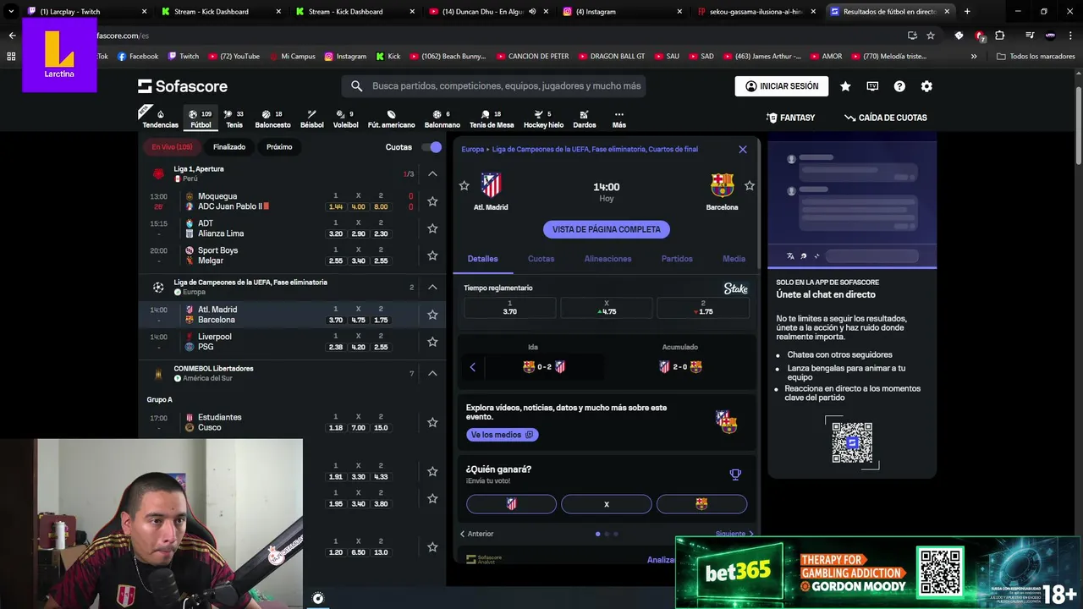Image resolution: width=1083 pixels, height=609 pixels.
Task: Bookmark this page with address bar star
Action: [x=931, y=36]
